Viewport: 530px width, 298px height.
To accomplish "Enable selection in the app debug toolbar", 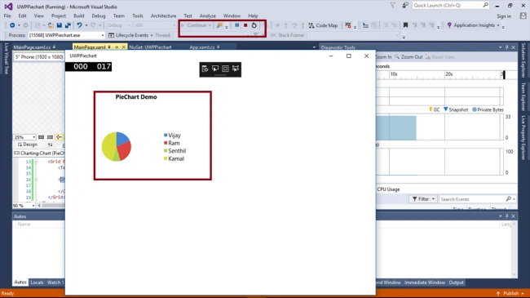I will (x=215, y=69).
